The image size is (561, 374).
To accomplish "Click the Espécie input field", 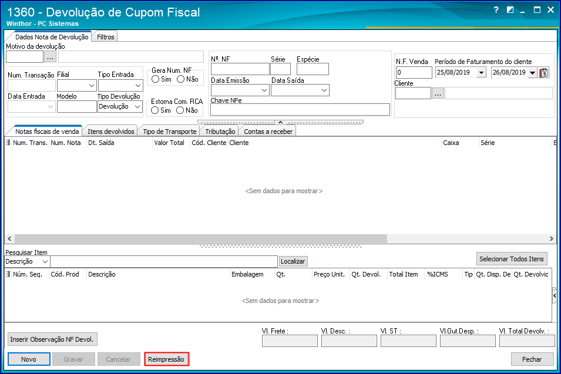I will (x=313, y=69).
